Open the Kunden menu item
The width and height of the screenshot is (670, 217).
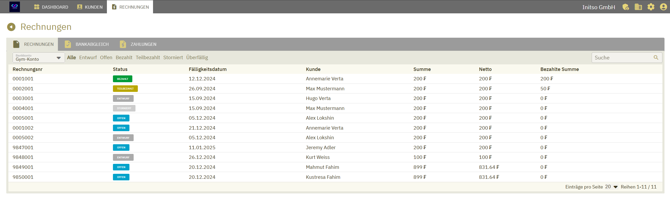tap(90, 7)
